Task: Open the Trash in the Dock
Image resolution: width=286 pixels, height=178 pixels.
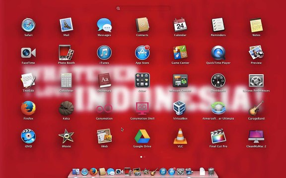Action: (x=211, y=172)
